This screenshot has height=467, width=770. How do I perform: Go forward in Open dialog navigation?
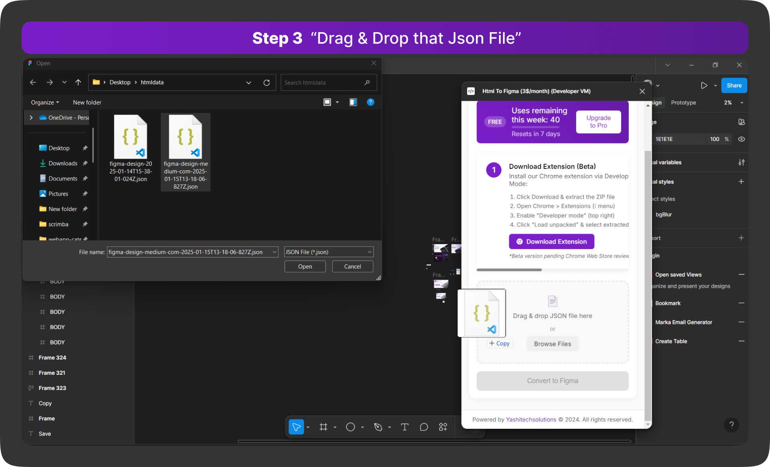tap(50, 82)
